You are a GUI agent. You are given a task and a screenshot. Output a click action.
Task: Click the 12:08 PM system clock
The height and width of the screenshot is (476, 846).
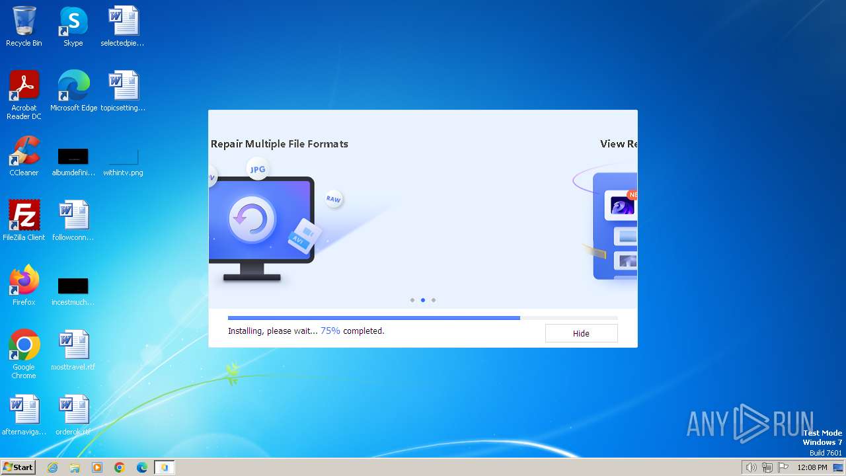point(812,467)
